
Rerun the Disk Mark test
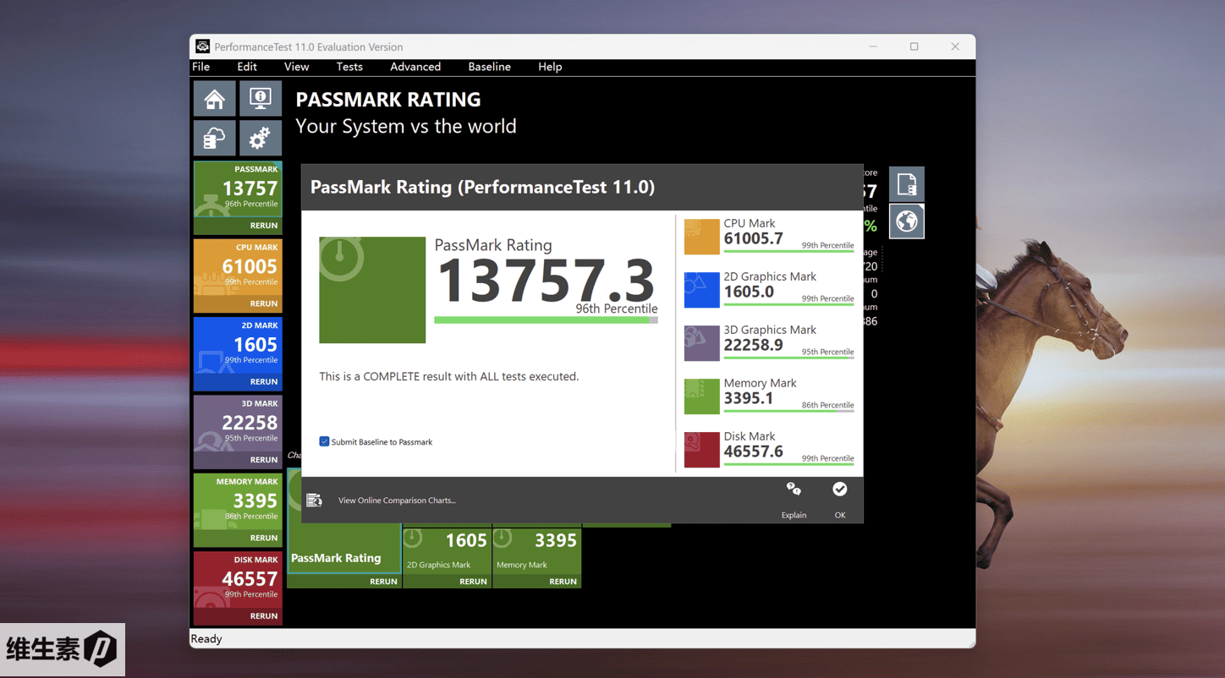pyautogui.click(x=263, y=616)
